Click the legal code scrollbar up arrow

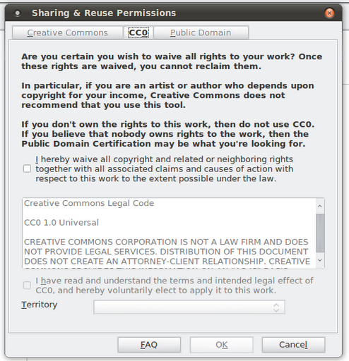[320, 206]
